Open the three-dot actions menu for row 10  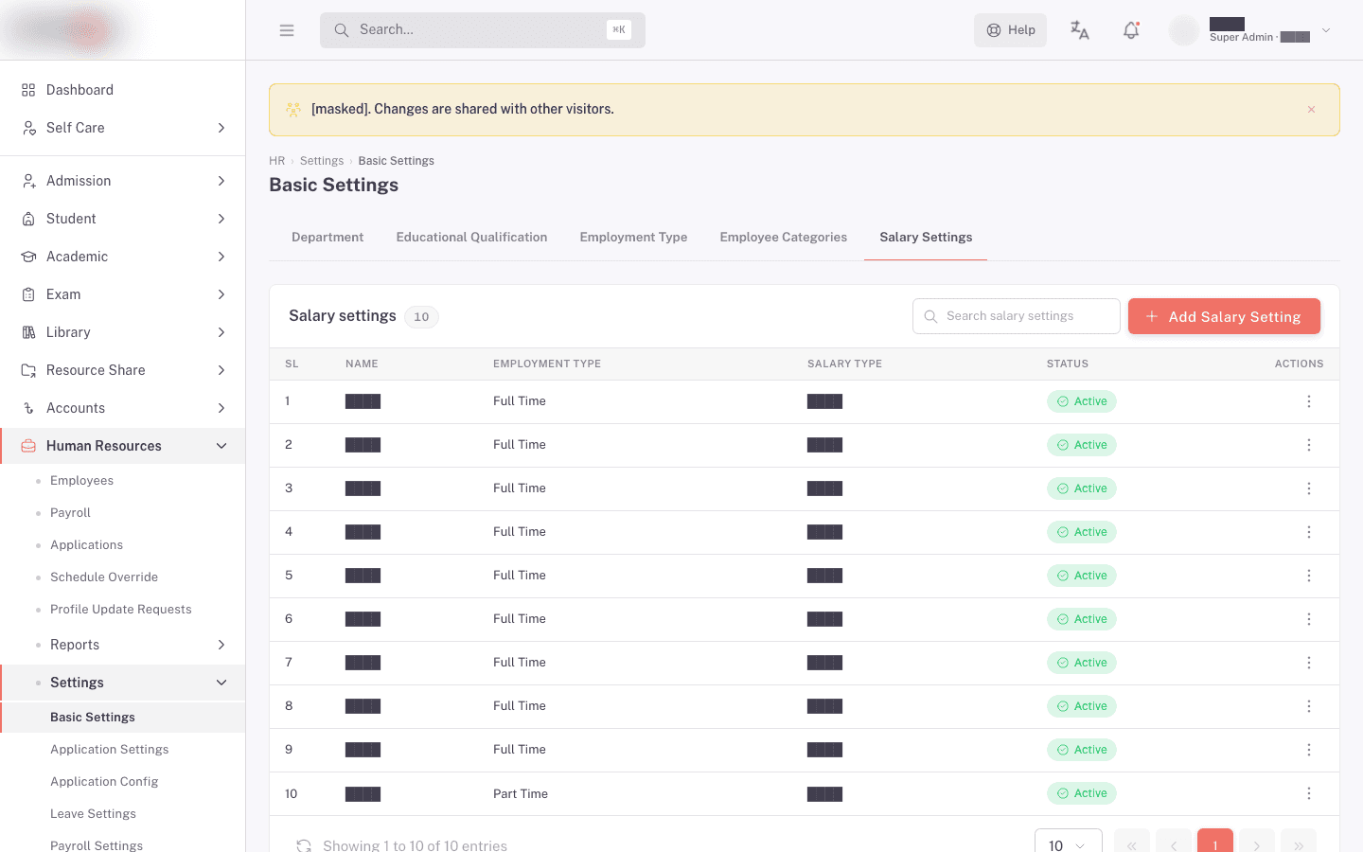[x=1309, y=793]
